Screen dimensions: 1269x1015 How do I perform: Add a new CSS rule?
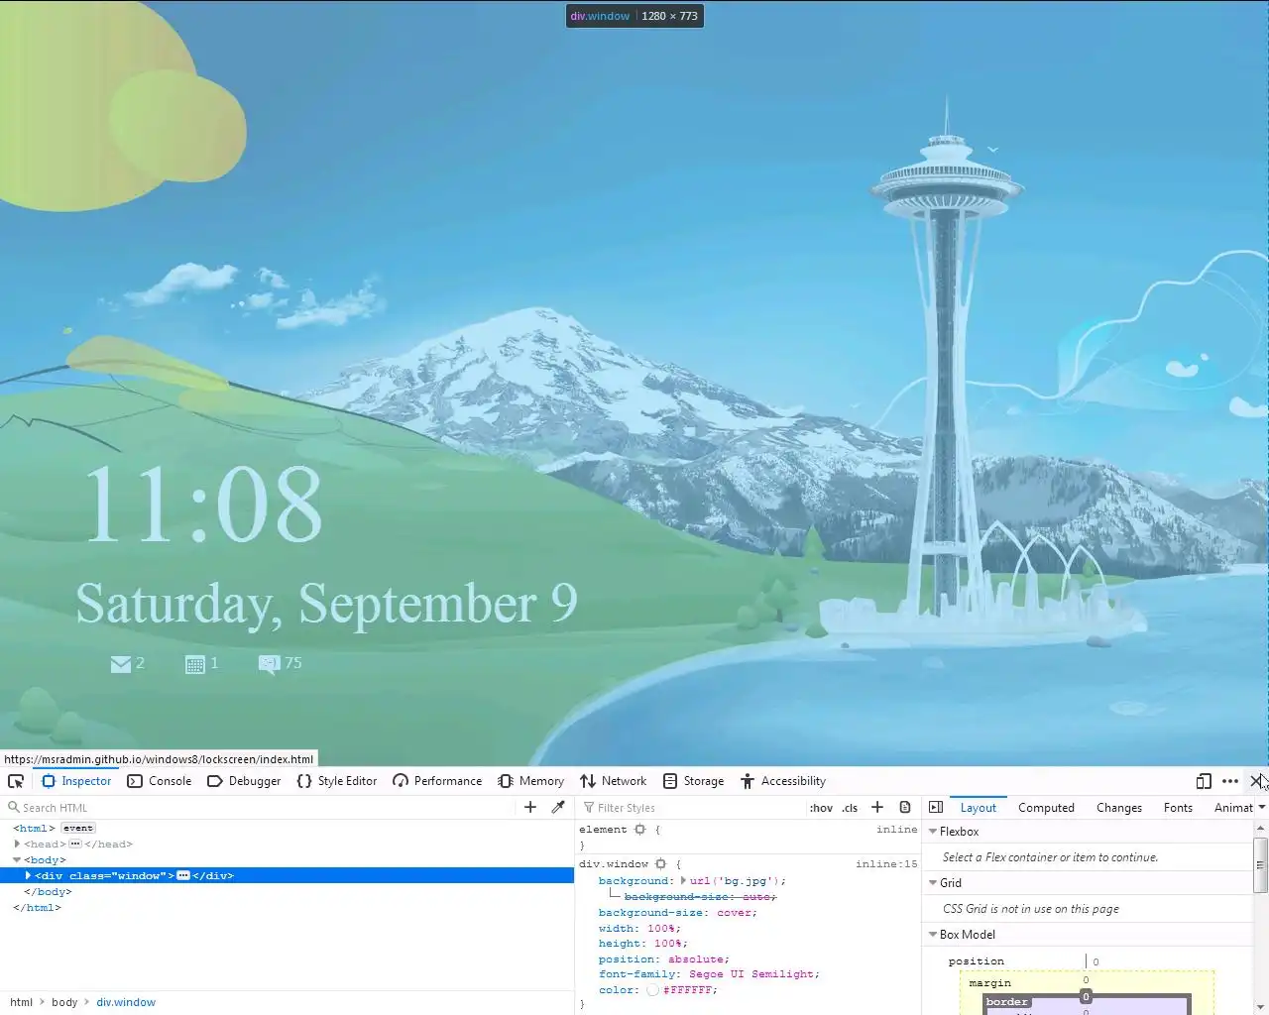coord(877,807)
